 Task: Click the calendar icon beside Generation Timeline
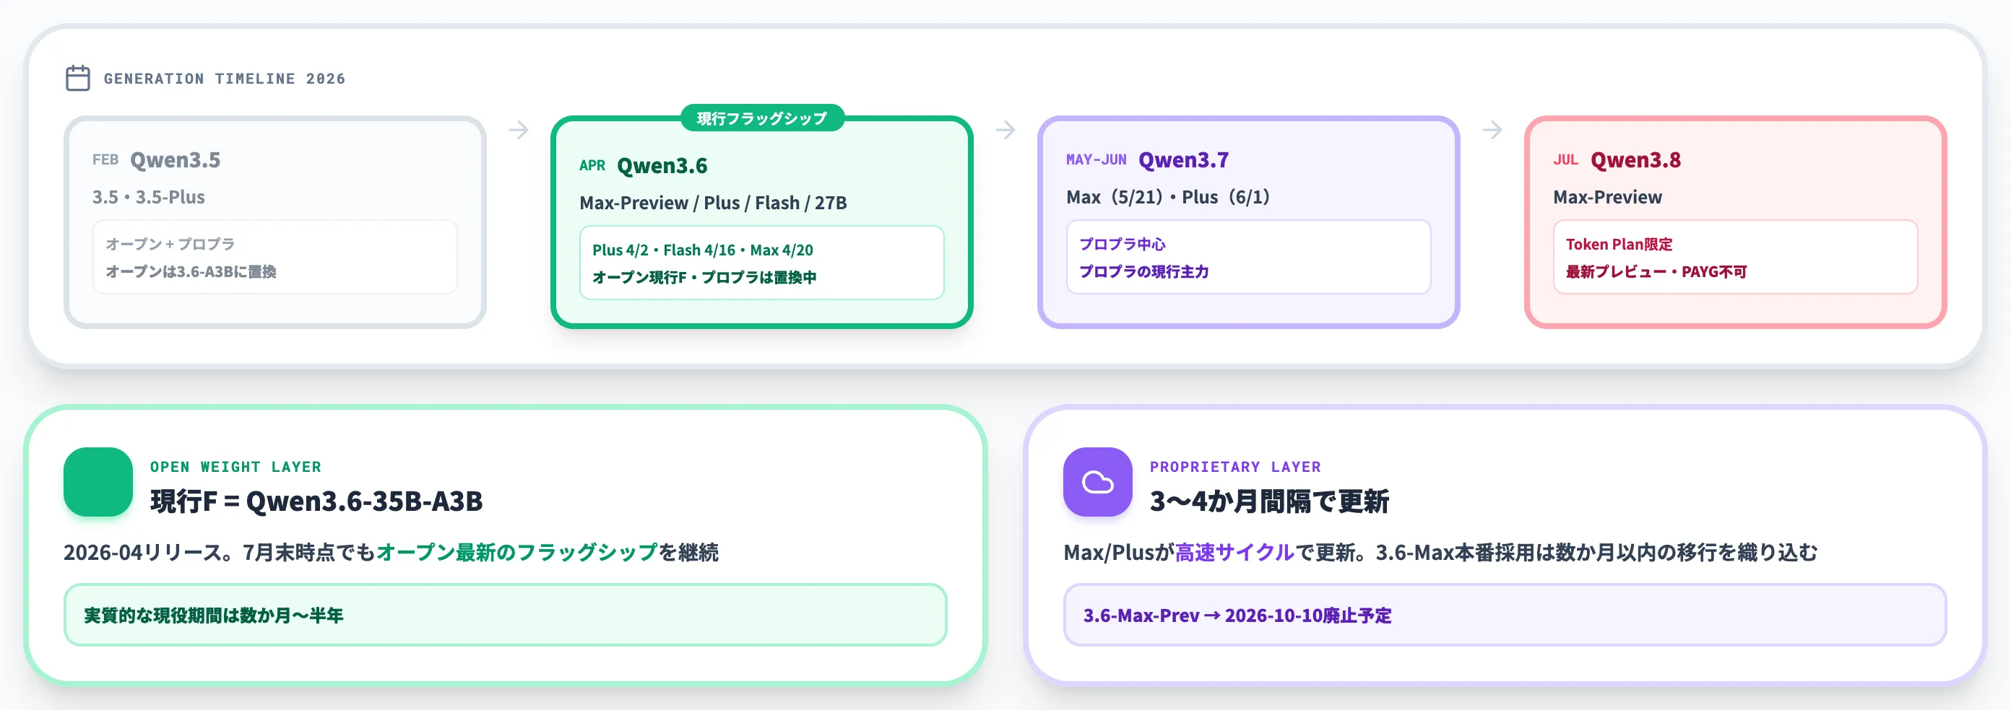pos(78,78)
